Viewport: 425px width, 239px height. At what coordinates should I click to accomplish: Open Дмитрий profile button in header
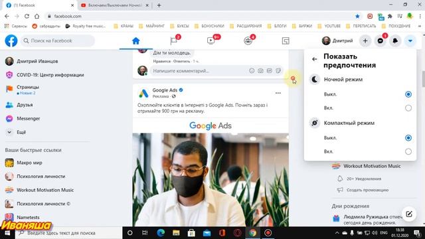[x=338, y=40]
